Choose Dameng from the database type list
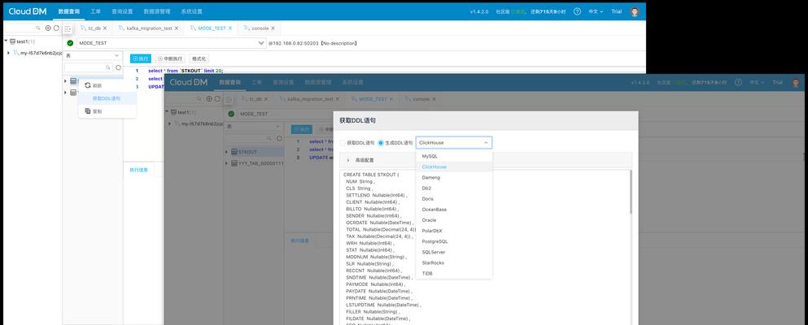The height and width of the screenshot is (325, 808). pos(453,177)
